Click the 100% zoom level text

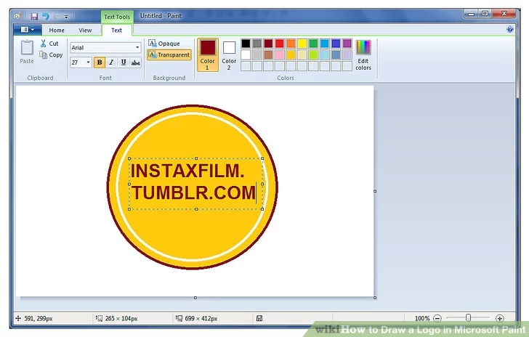422,318
